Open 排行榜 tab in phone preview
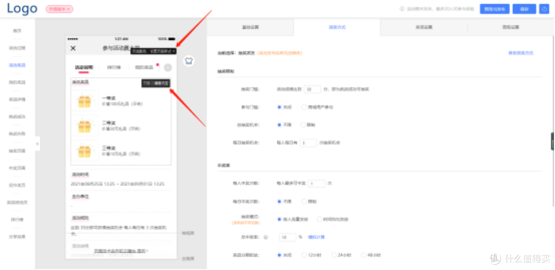This screenshot has height=270, width=555. coord(114,67)
